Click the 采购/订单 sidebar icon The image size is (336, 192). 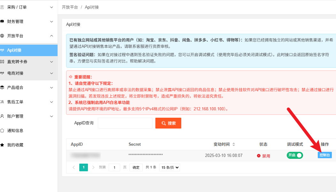(x=2, y=7)
